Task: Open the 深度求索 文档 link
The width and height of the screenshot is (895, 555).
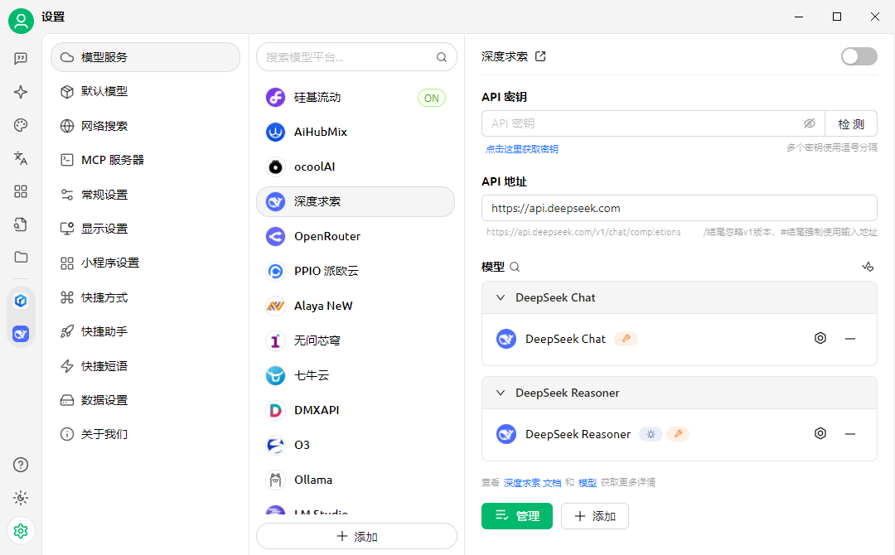Action: 533,483
